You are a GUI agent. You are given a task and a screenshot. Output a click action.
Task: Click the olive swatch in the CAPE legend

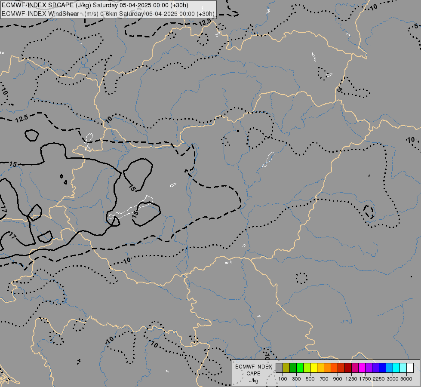point(286,368)
